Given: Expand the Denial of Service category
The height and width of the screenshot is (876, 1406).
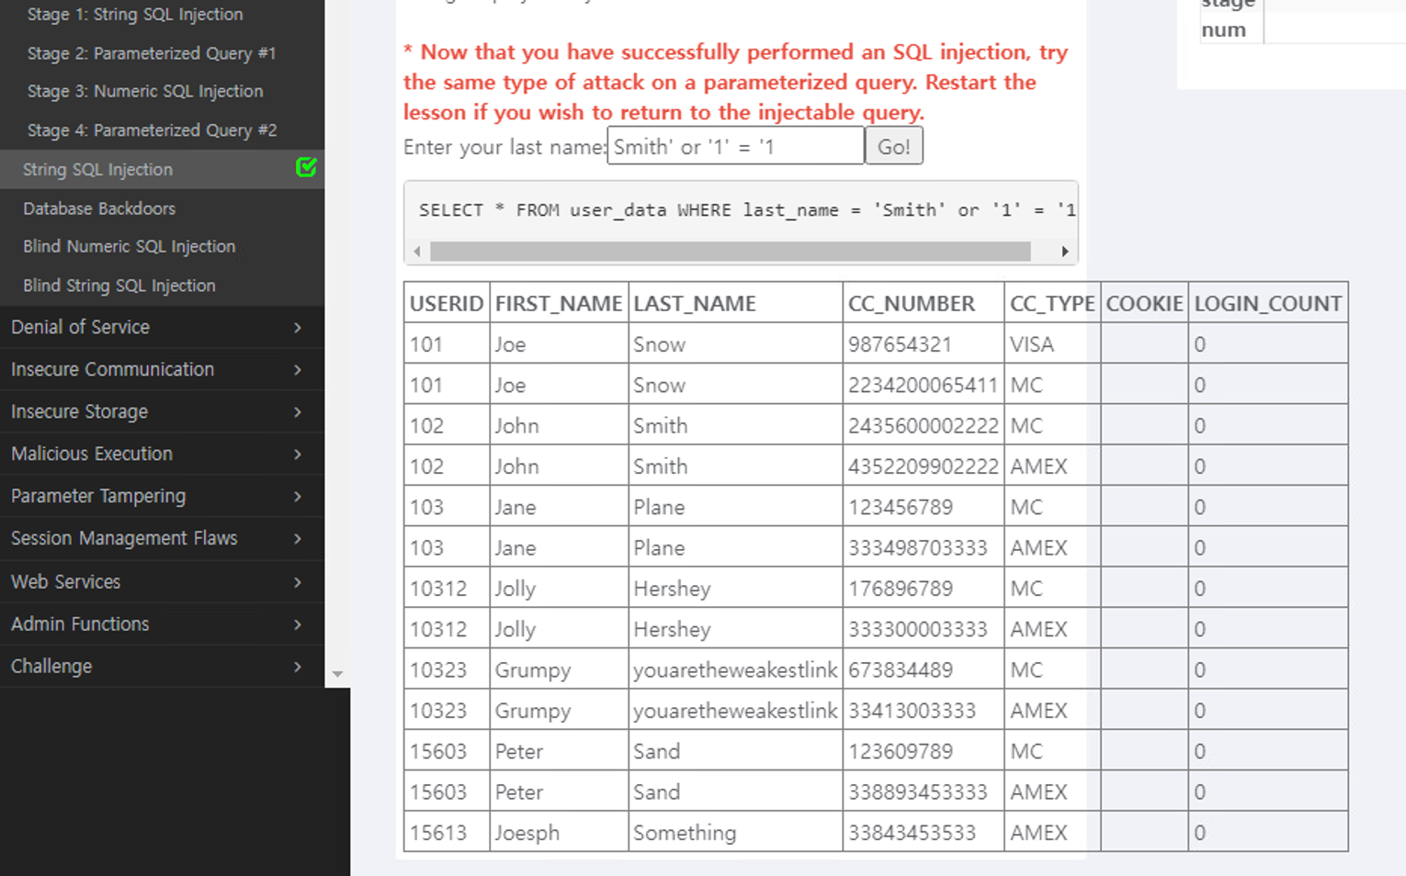Looking at the screenshot, I should pyautogui.click(x=80, y=327).
